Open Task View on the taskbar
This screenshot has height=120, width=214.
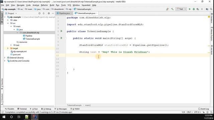point(19,117)
